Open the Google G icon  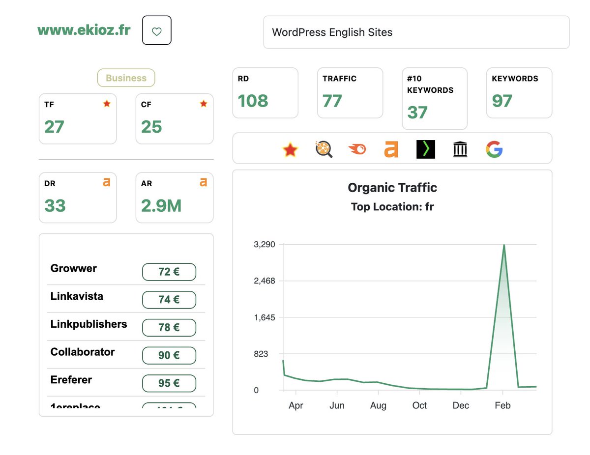[x=494, y=149]
